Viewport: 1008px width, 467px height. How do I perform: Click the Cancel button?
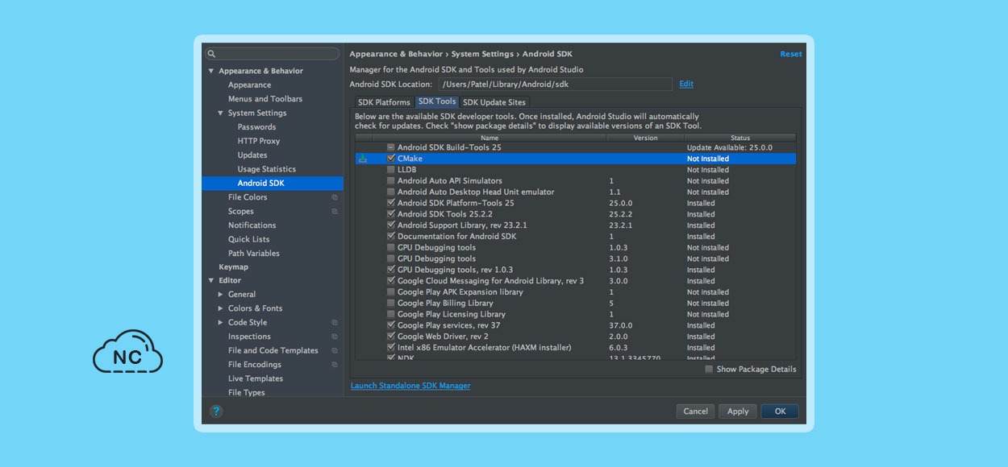(x=695, y=411)
